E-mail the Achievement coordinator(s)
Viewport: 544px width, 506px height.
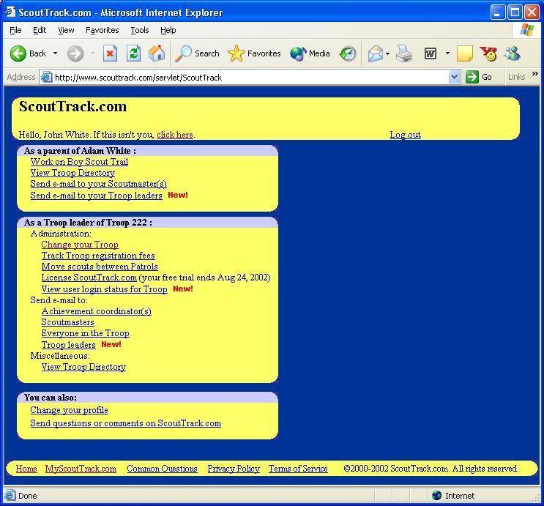[x=96, y=311]
